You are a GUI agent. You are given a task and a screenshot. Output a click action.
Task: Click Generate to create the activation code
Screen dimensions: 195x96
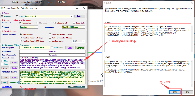tap(14, 82)
